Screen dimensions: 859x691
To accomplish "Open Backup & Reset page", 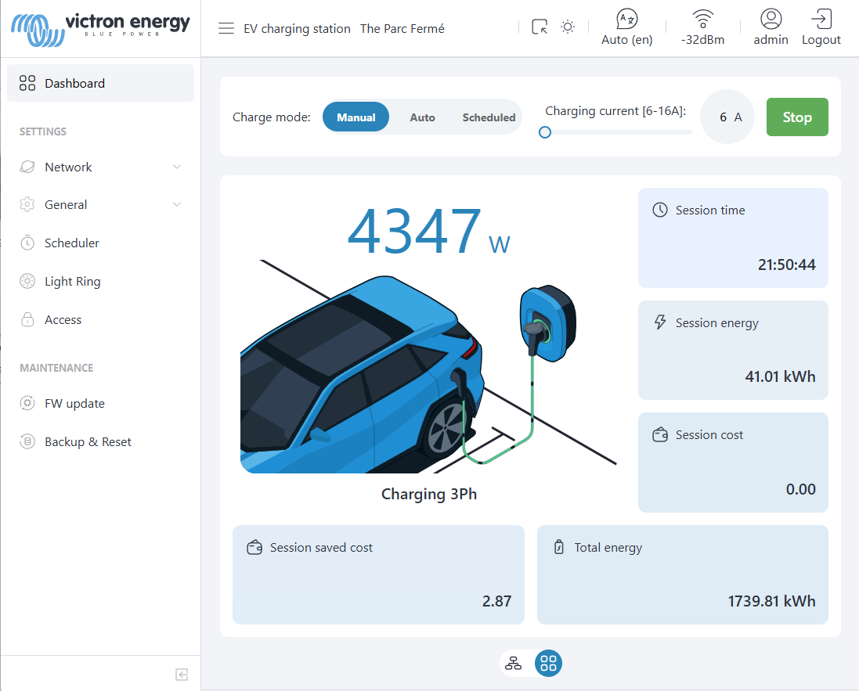I will tap(101, 441).
